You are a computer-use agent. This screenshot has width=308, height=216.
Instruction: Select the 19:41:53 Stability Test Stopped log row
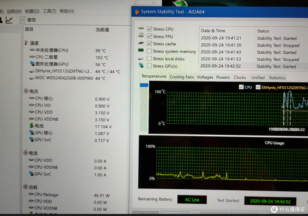click(254, 59)
